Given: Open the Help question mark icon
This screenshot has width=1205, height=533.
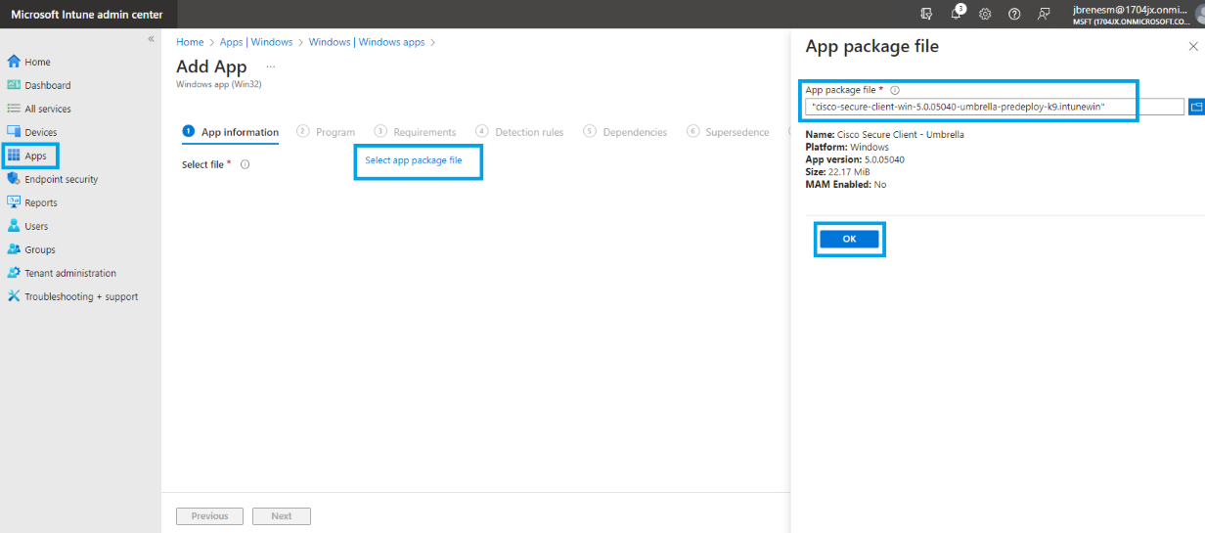Looking at the screenshot, I should click(x=1014, y=14).
